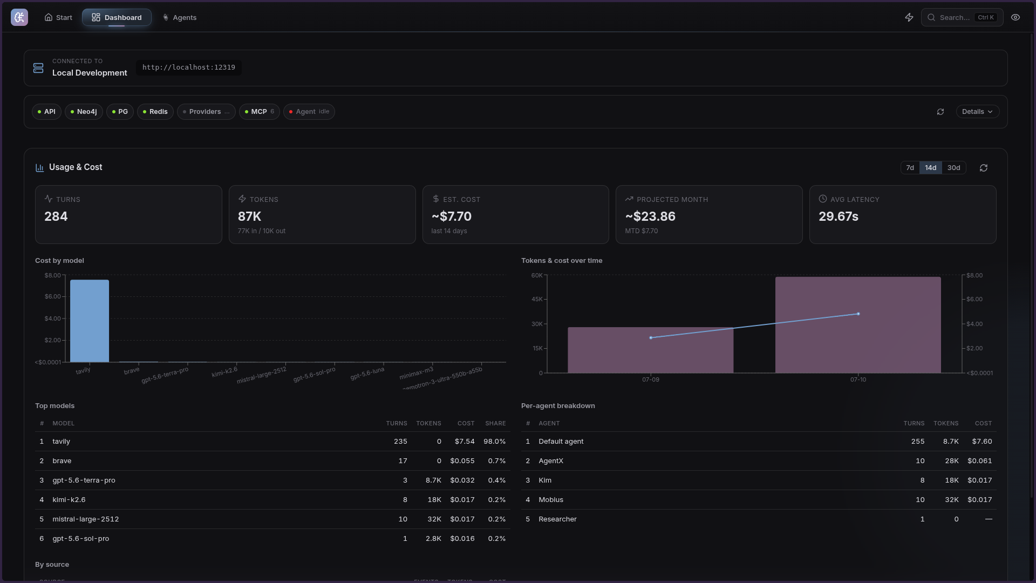Click the app logo icon
The image size is (1036, 583).
click(x=19, y=17)
